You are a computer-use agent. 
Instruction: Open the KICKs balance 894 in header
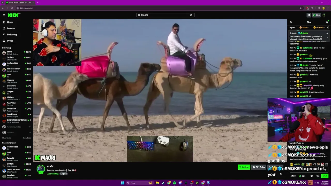pyautogui.click(x=317, y=15)
